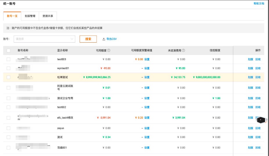Click the display name wyntest01
The image size is (269, 156).
tap(63, 68)
